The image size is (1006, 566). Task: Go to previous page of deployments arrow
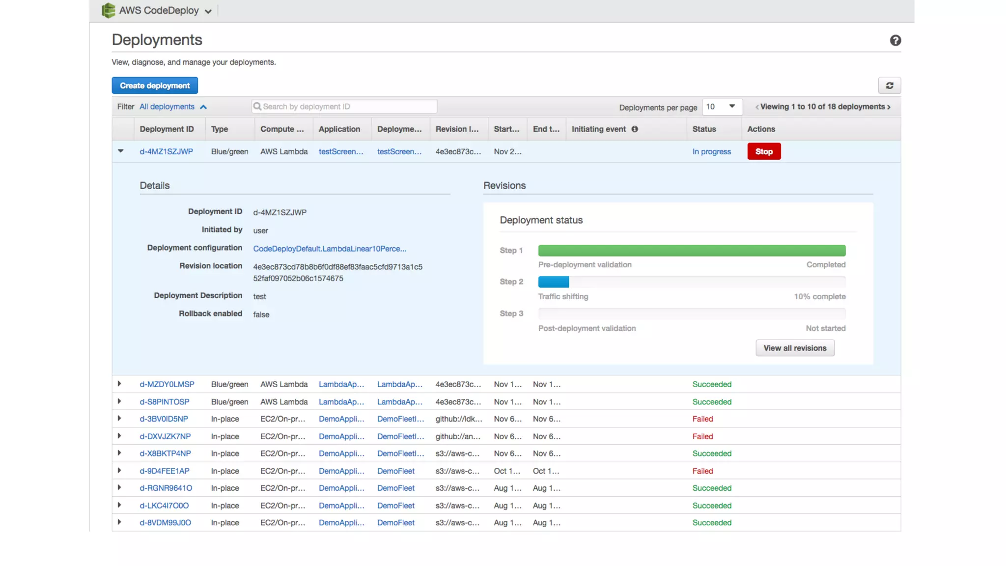click(x=757, y=107)
